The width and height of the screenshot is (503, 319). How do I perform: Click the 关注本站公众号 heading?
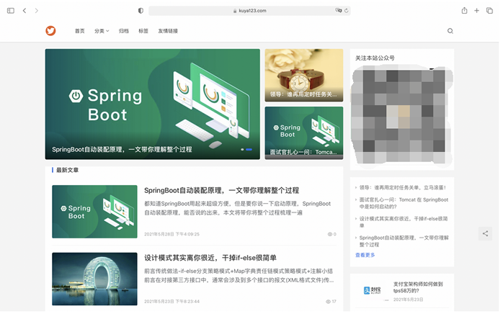click(375, 58)
